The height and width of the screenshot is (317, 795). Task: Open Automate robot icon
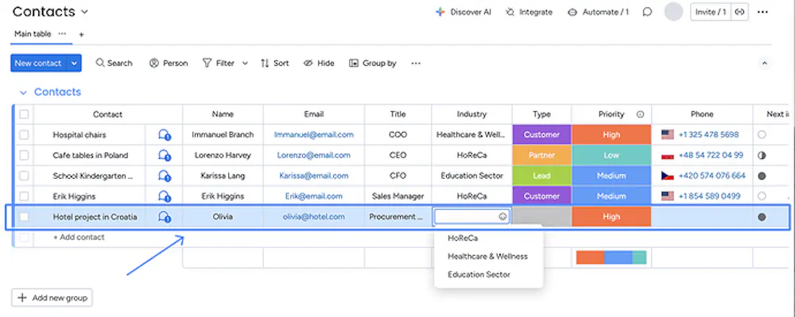[x=572, y=12]
